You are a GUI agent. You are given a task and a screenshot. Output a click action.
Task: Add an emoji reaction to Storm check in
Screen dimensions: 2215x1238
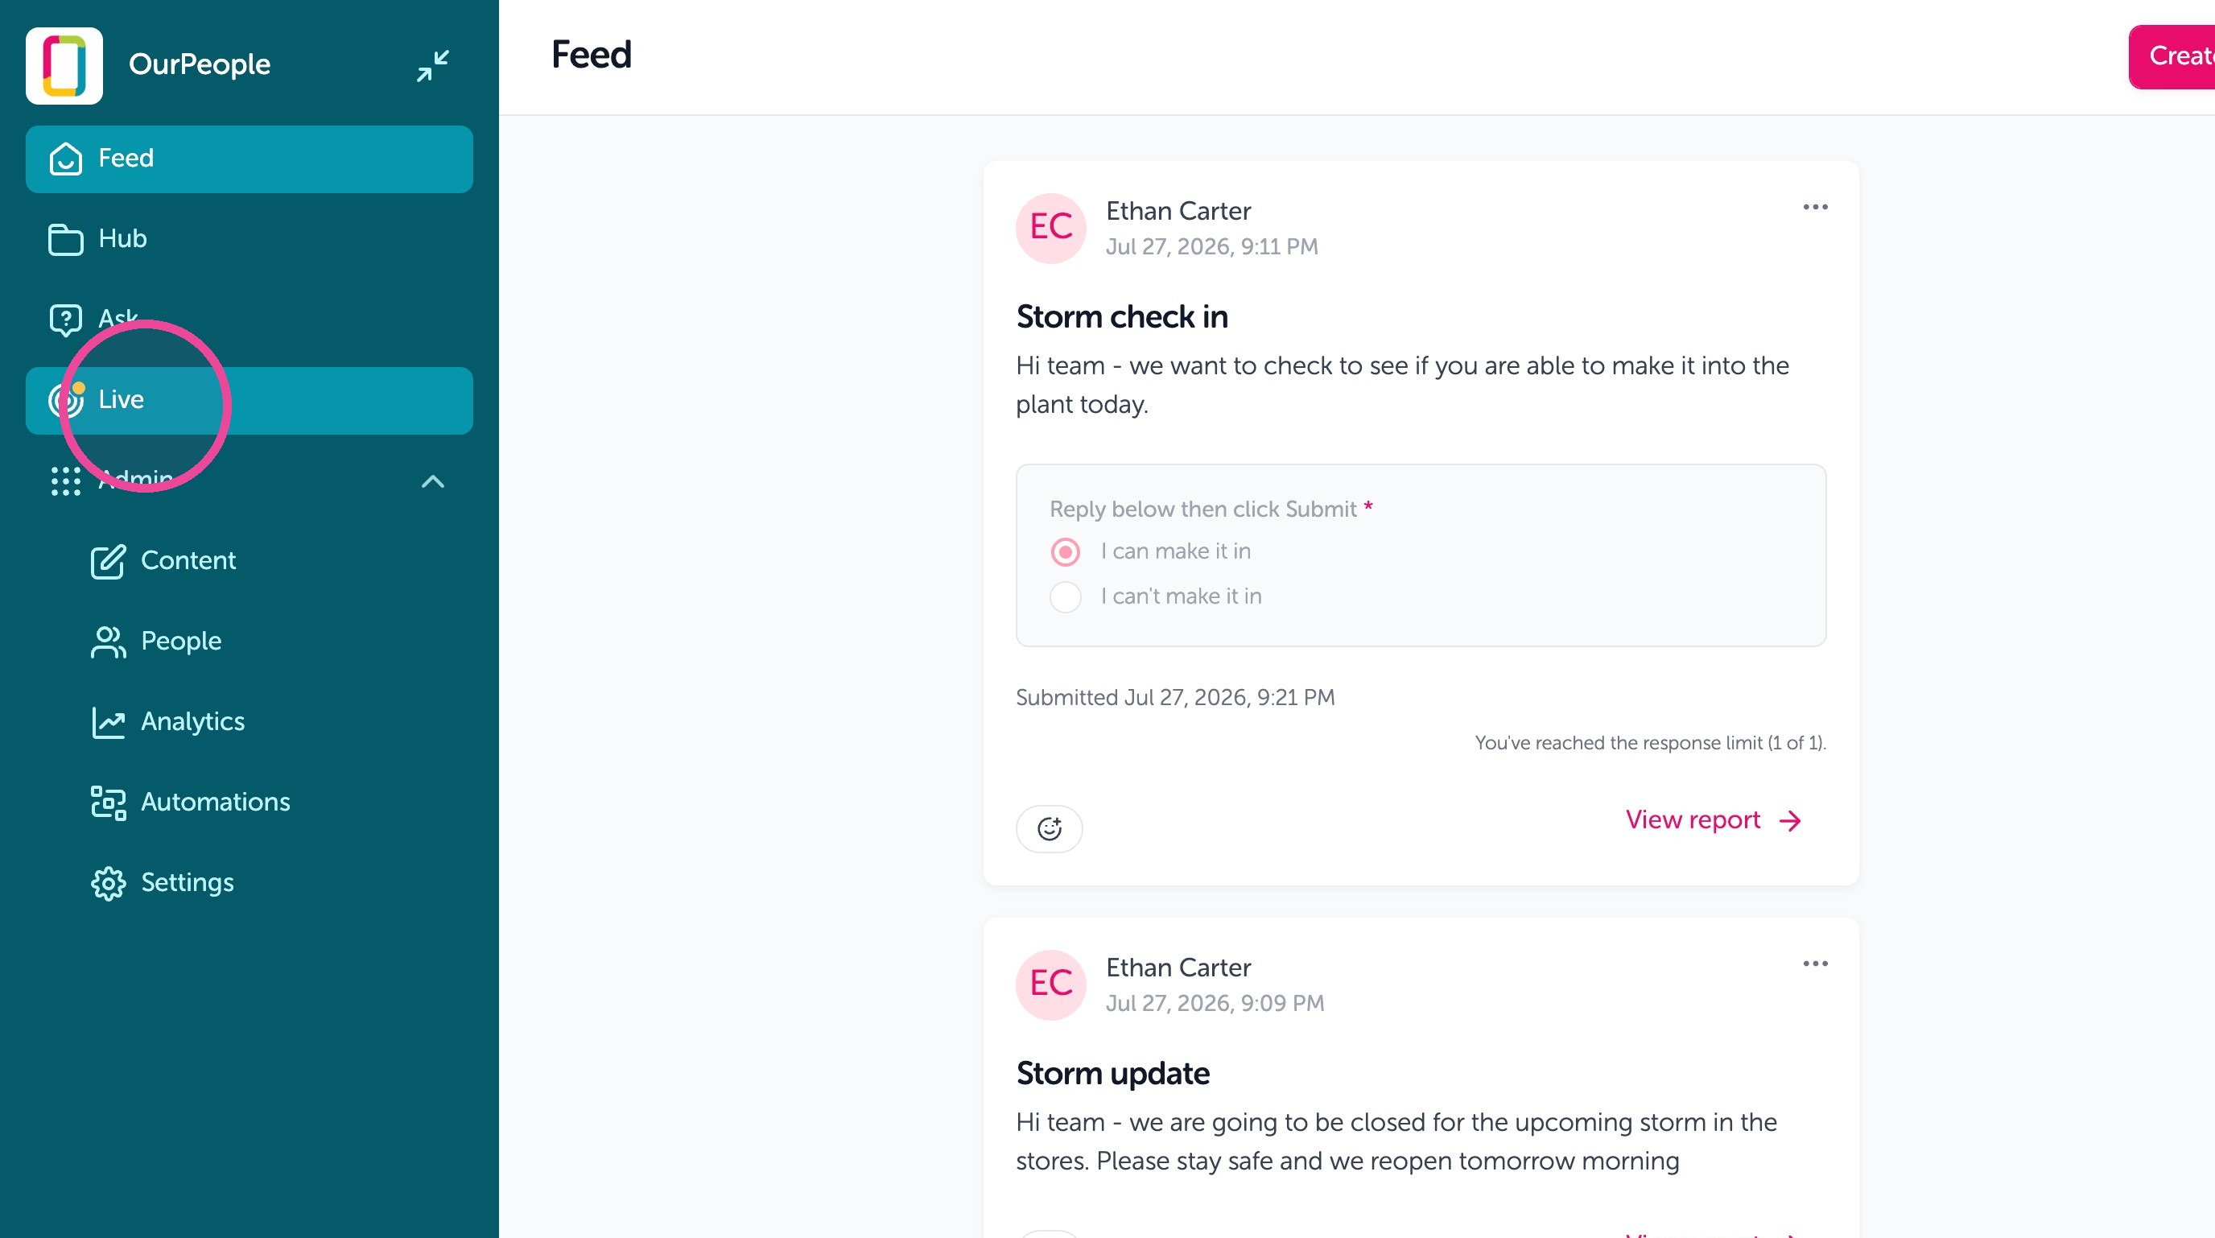coord(1049,829)
